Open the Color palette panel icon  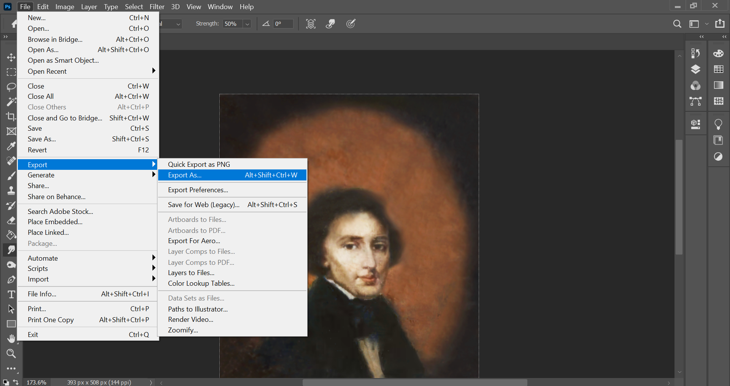pyautogui.click(x=718, y=53)
